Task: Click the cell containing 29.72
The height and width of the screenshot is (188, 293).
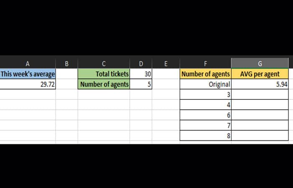Action: [28, 84]
